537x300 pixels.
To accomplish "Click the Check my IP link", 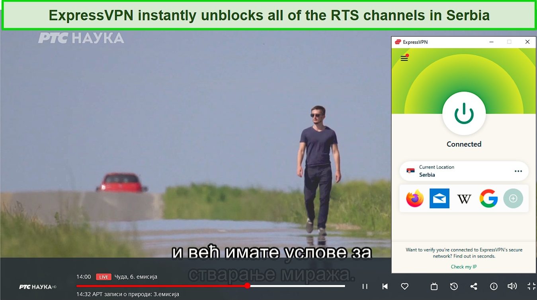I will tap(464, 267).
